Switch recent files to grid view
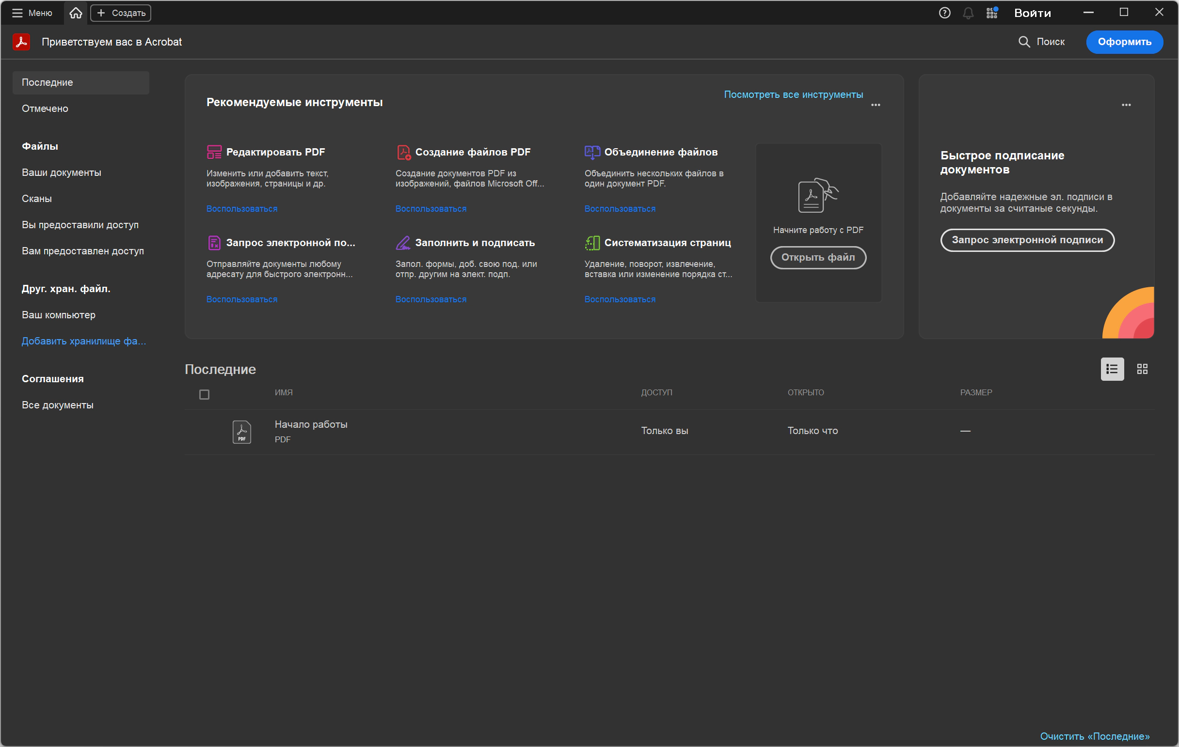The image size is (1179, 747). click(1142, 369)
